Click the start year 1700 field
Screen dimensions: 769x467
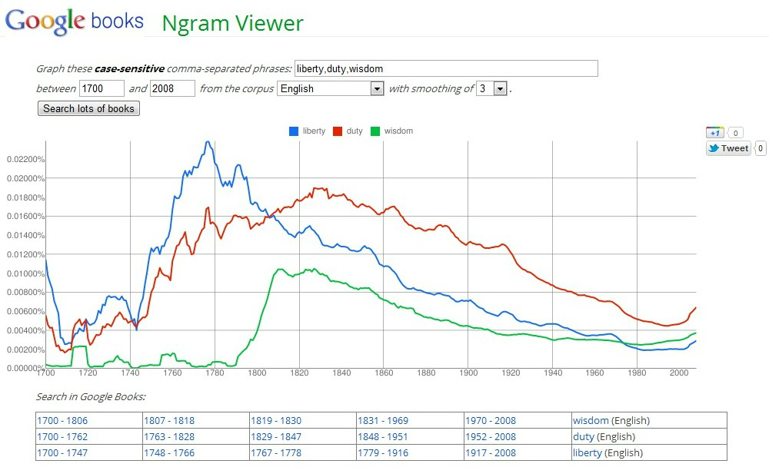pyautogui.click(x=101, y=88)
